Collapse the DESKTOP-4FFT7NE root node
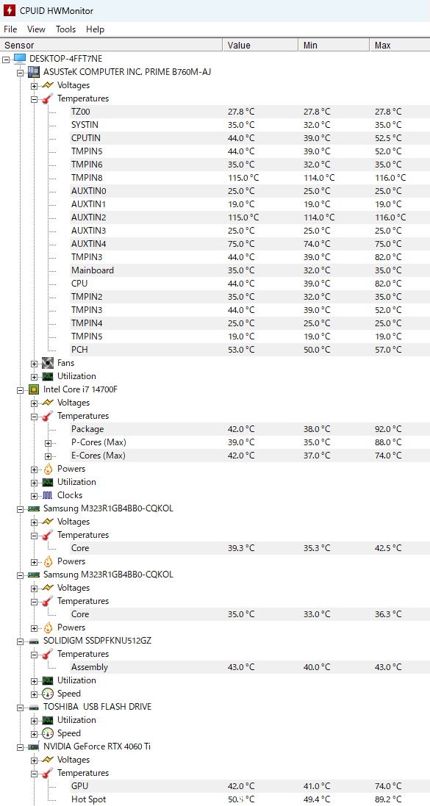The width and height of the screenshot is (430, 806). [6, 59]
